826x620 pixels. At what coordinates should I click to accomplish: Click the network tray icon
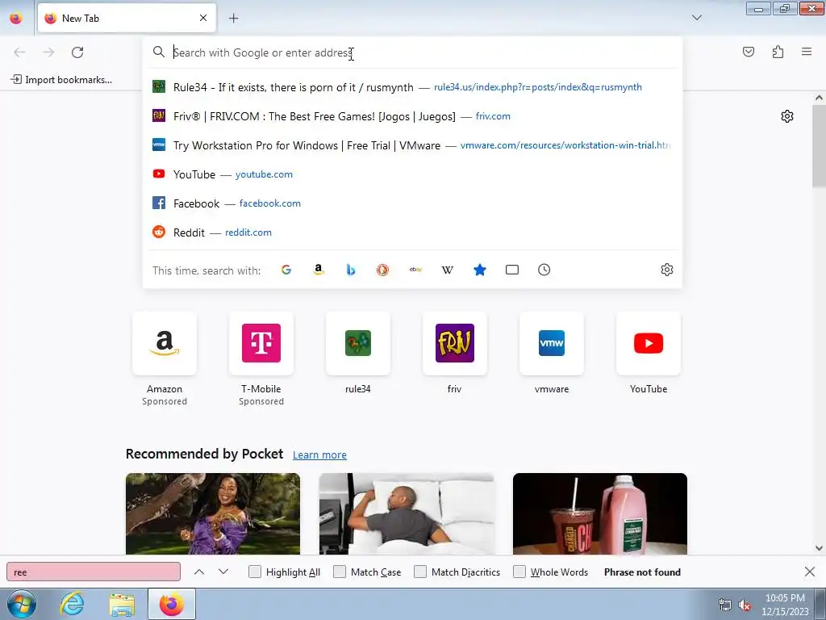(x=725, y=605)
